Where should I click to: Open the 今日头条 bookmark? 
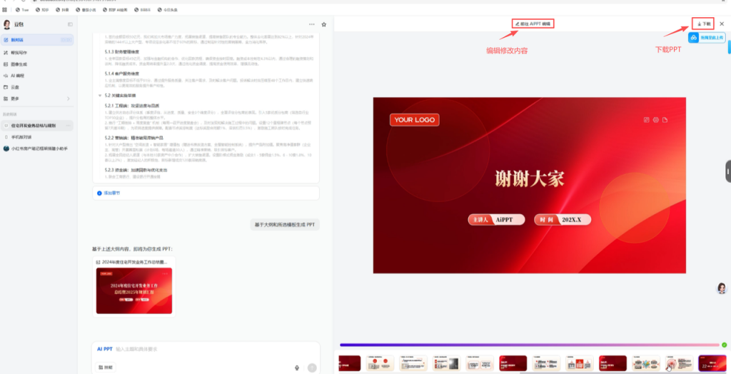(167, 9)
